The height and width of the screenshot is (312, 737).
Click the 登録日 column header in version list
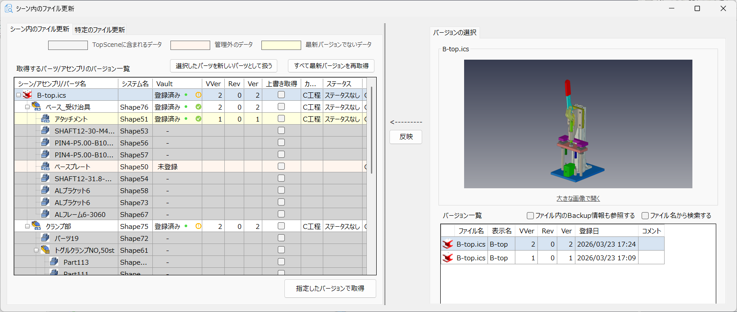(607, 231)
